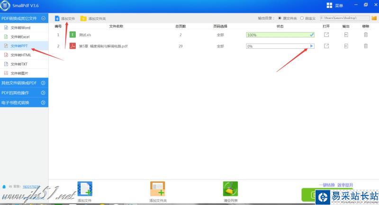Click the green Excel icon of 测试.xls
Image resolution: width=379 pixels, height=205 pixels.
coord(72,35)
